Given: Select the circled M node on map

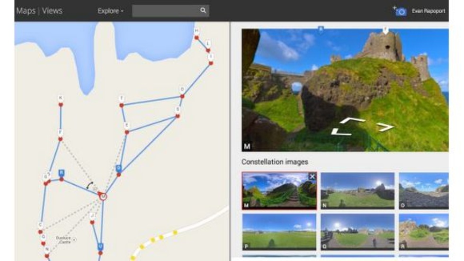Looking at the screenshot, I should click(x=103, y=196).
